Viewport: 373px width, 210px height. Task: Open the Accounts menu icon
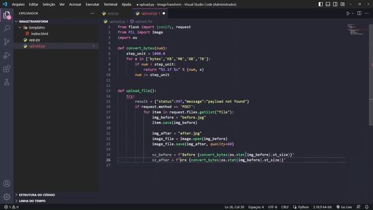6,183
